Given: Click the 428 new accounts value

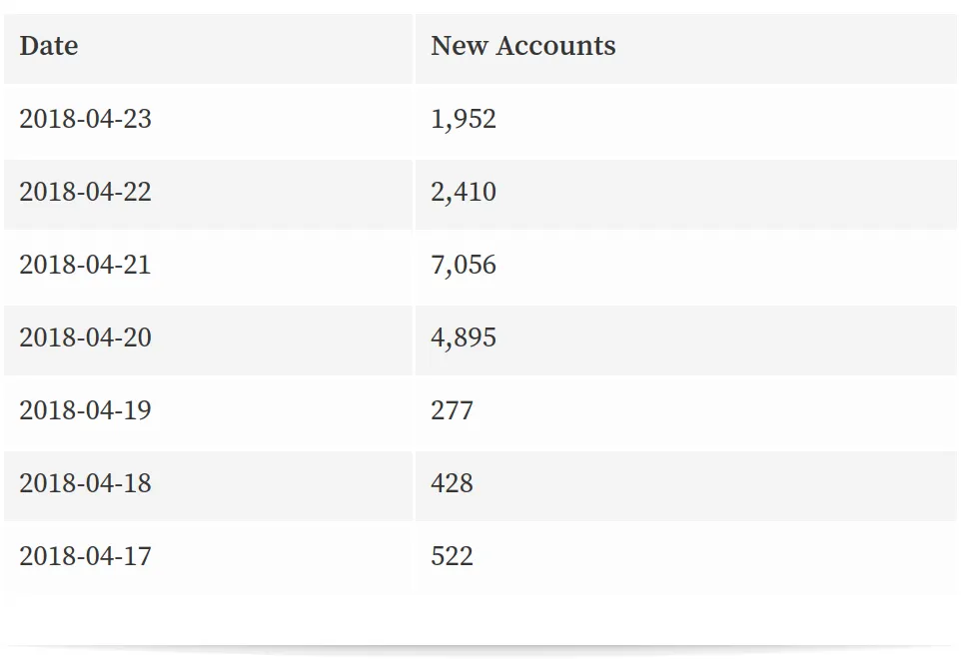Looking at the screenshot, I should 452,483.
